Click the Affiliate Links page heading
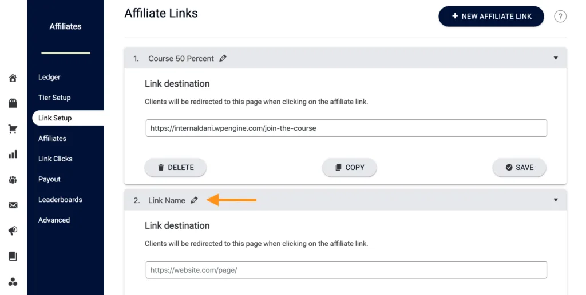This screenshot has height=295, width=586. coord(161,13)
